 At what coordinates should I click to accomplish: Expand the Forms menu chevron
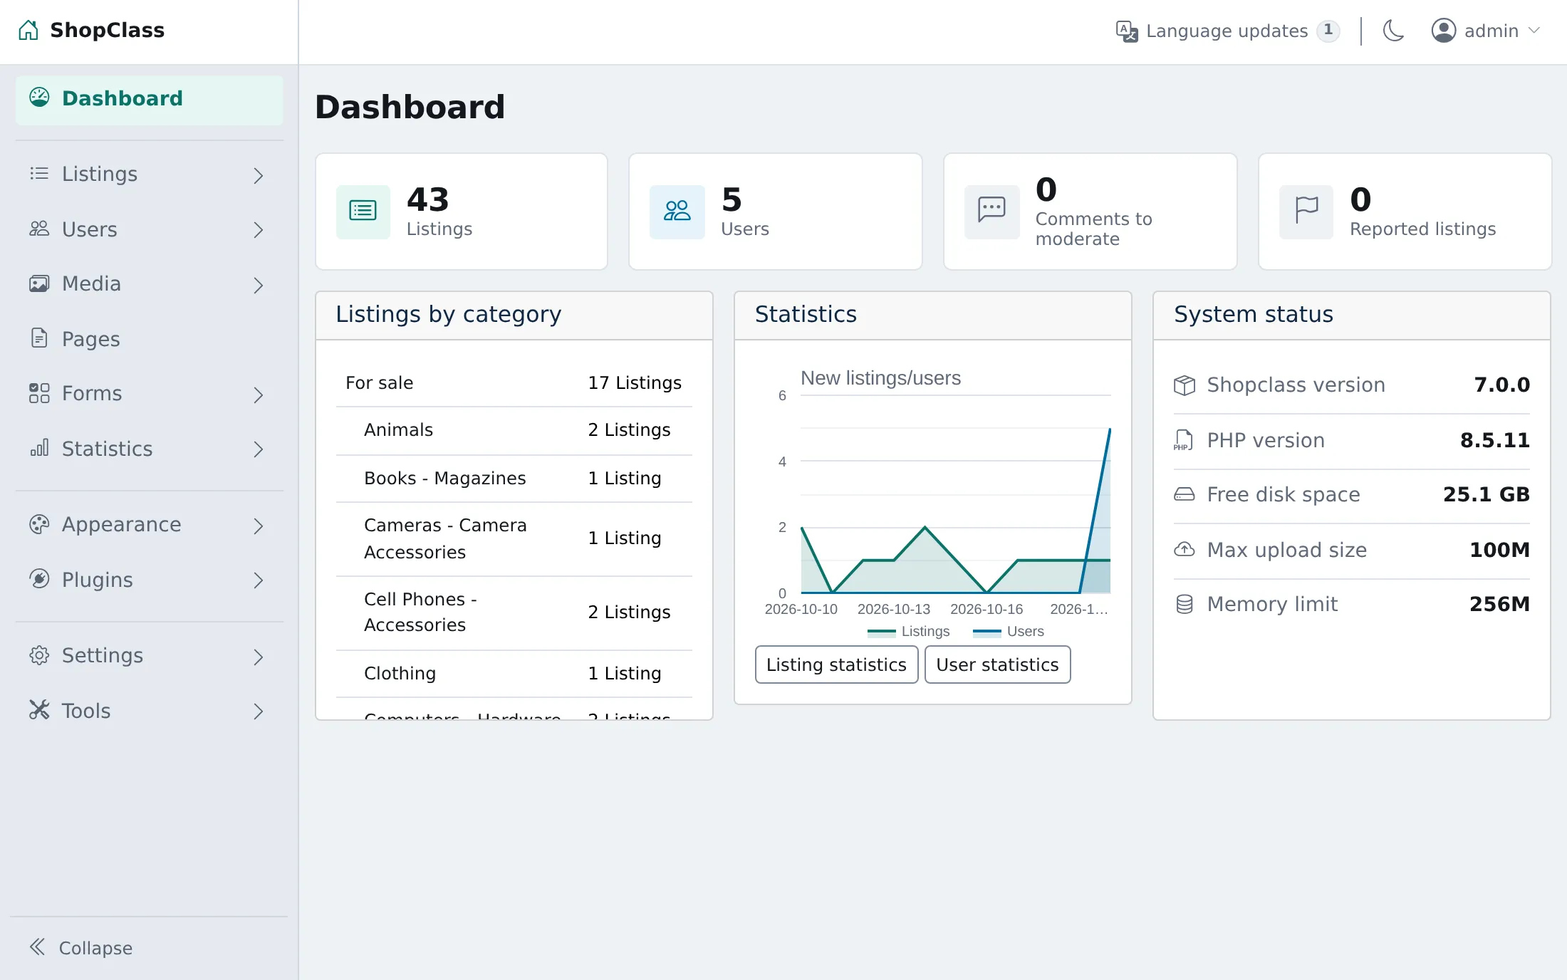pyautogui.click(x=259, y=395)
